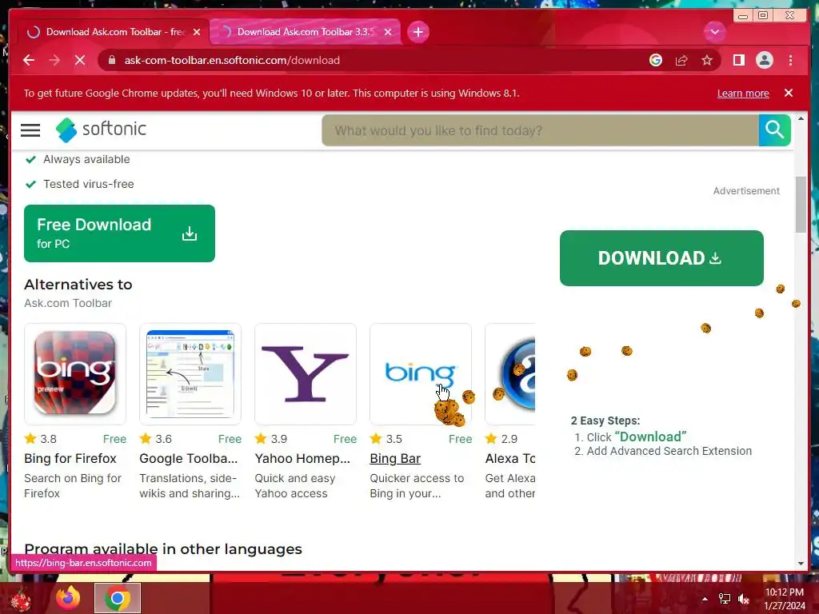This screenshot has height=614, width=819.
Task: Click the address bar URL text
Action: tap(232, 60)
